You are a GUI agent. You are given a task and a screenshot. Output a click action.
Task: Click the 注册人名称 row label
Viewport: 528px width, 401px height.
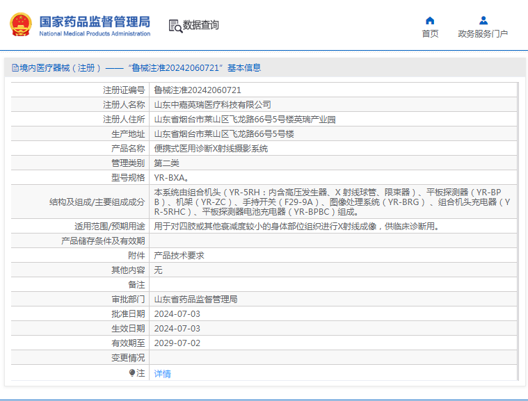click(124, 105)
